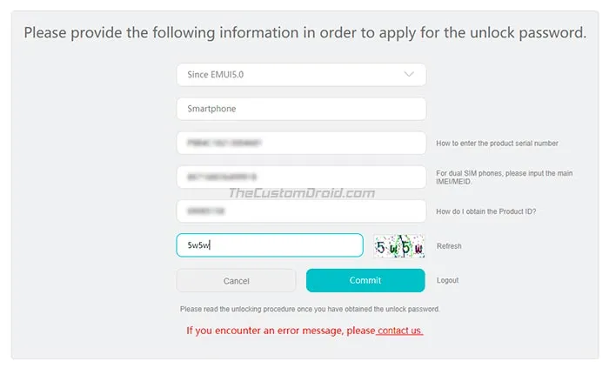Log out using the Logout link
The height and width of the screenshot is (368, 609).
coord(447,280)
